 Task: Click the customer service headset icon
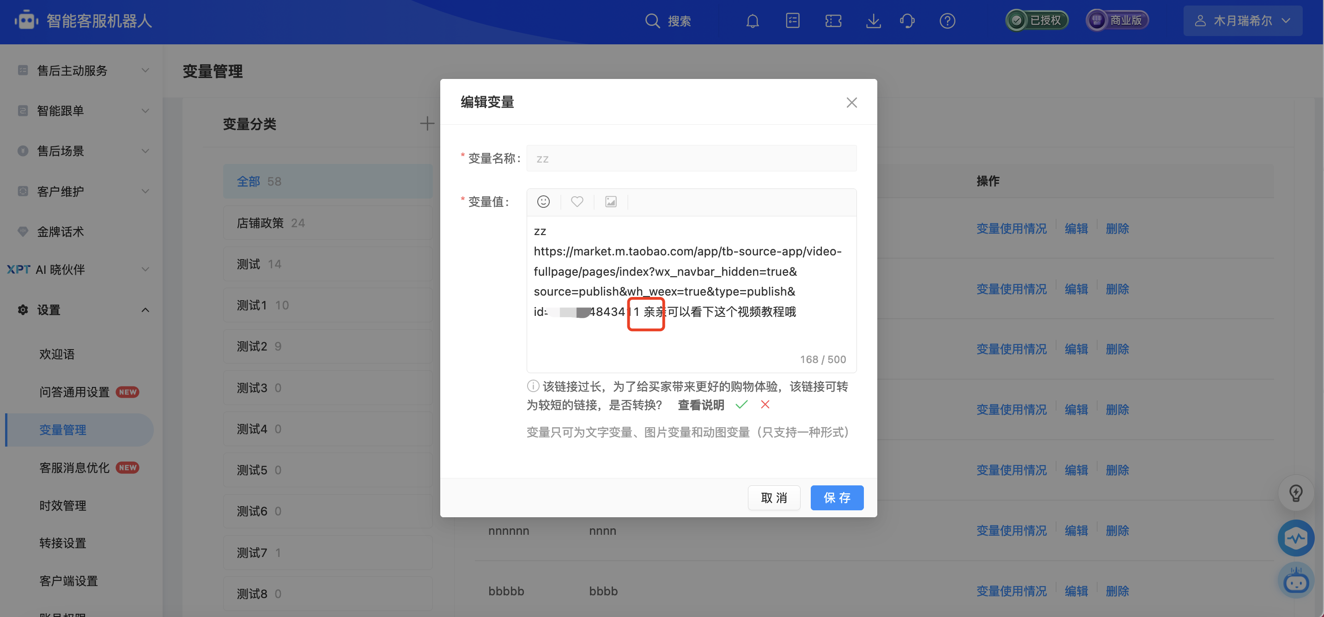point(907,21)
